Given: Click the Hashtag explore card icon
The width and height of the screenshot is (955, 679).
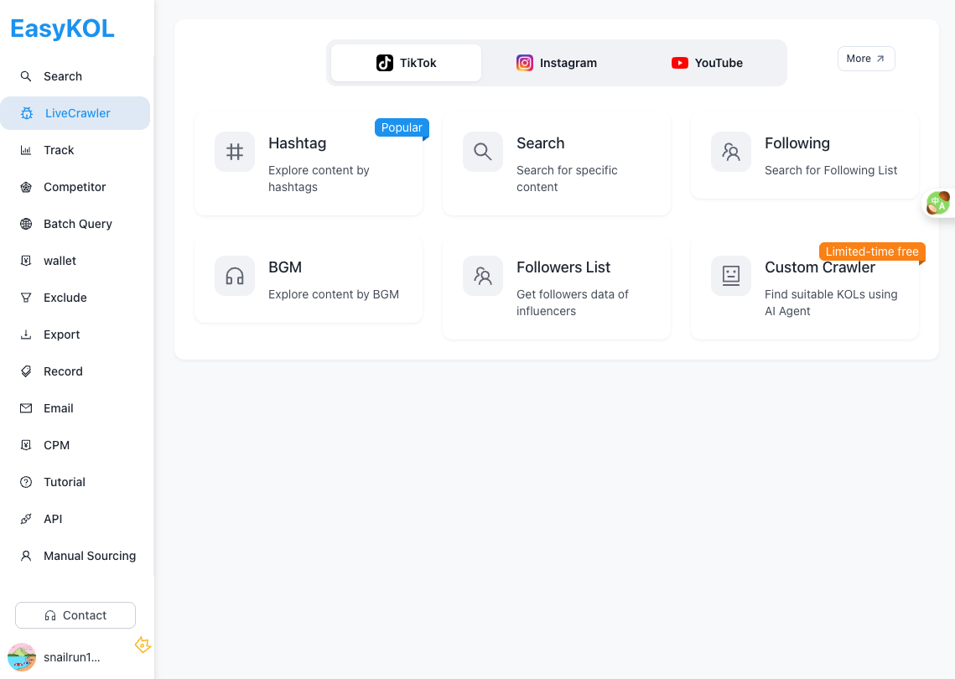Looking at the screenshot, I should (x=234, y=152).
